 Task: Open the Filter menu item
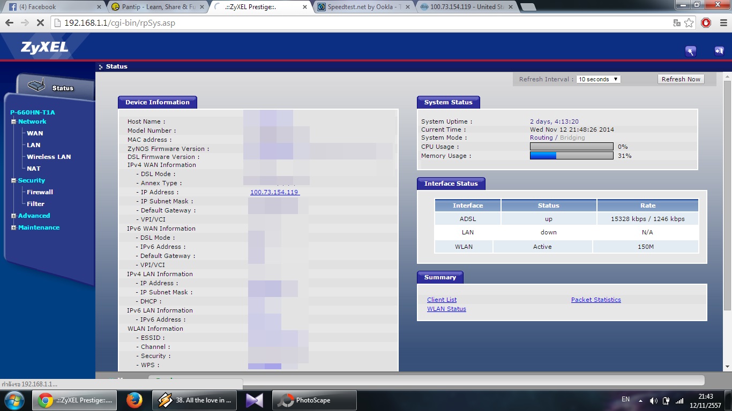[36, 204]
